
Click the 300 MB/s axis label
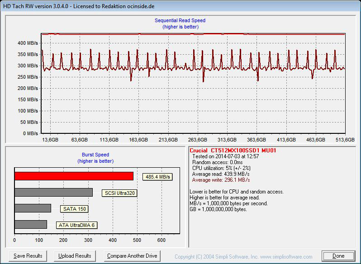click(28, 66)
